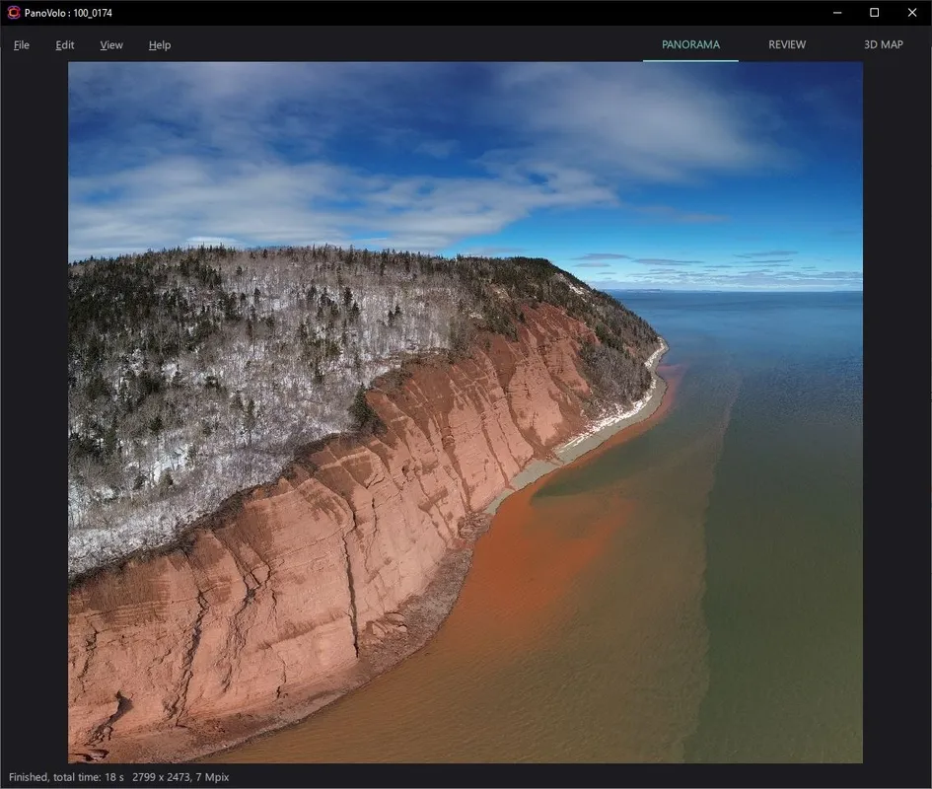Open the Edit menu
Image resolution: width=932 pixels, height=789 pixels.
(x=65, y=45)
